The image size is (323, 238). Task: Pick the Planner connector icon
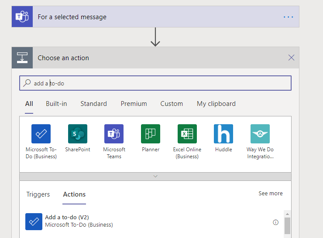pyautogui.click(x=151, y=134)
